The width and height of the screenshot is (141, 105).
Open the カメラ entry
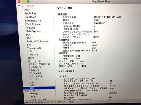(31, 58)
